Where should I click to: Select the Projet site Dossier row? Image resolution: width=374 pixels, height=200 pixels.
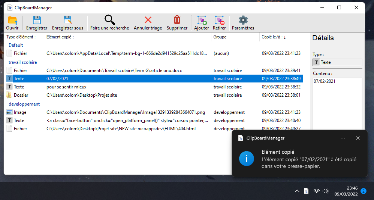pyautogui.click(x=82, y=95)
